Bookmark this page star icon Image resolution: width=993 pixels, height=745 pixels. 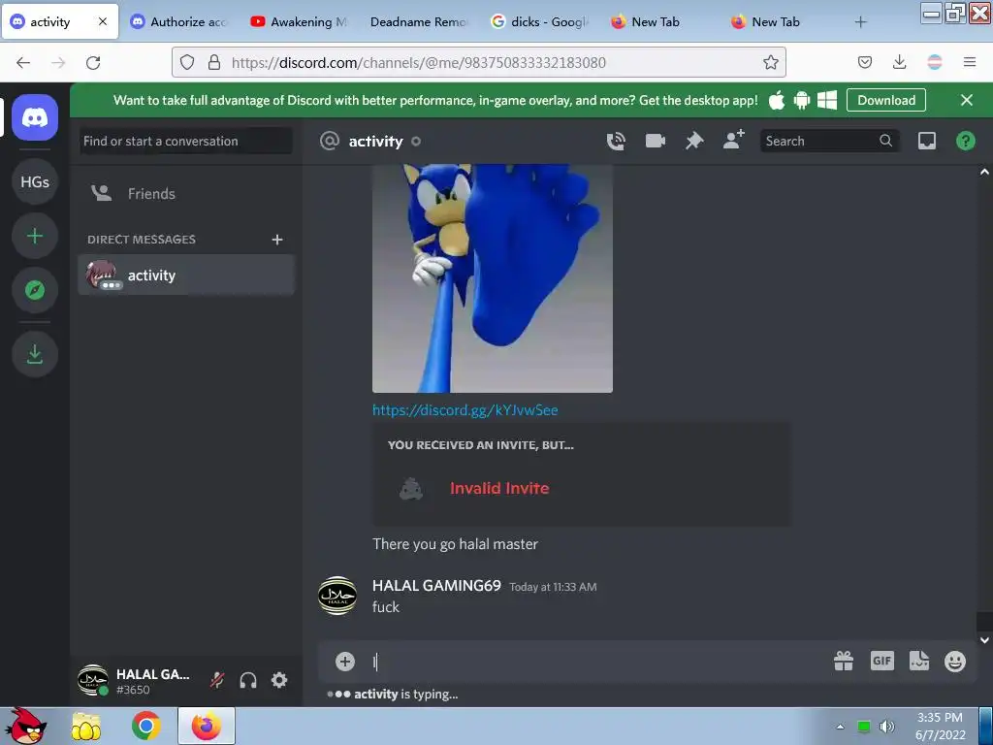click(770, 62)
